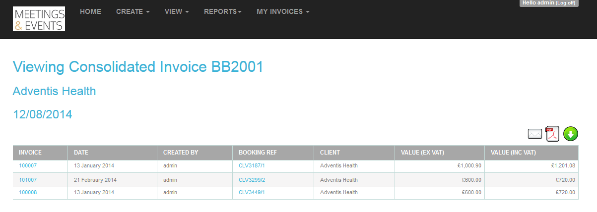Click the Log off link

coord(565,3)
